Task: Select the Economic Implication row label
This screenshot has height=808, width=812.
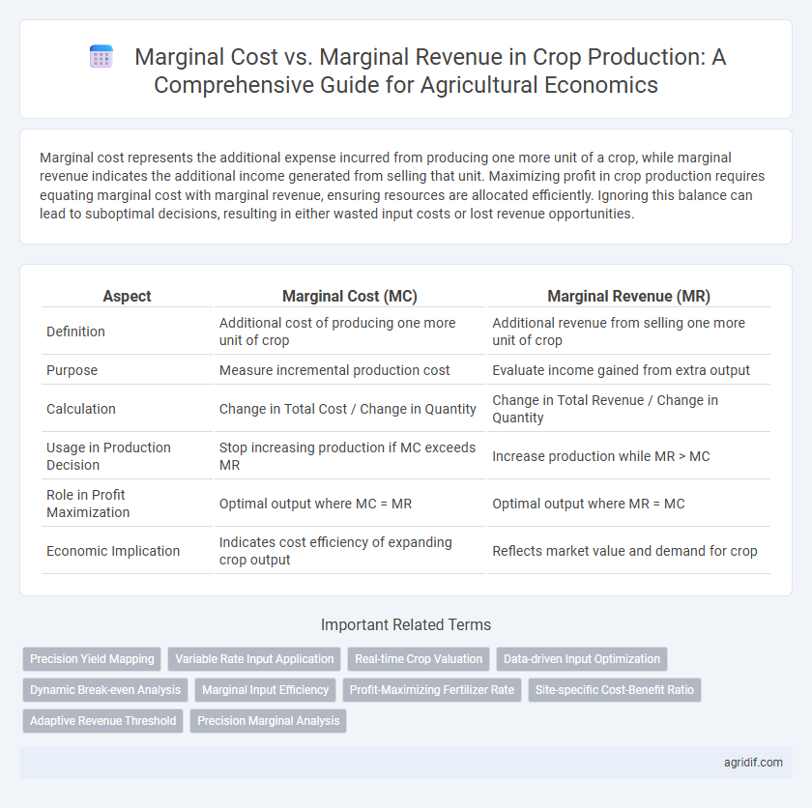Action: click(113, 551)
